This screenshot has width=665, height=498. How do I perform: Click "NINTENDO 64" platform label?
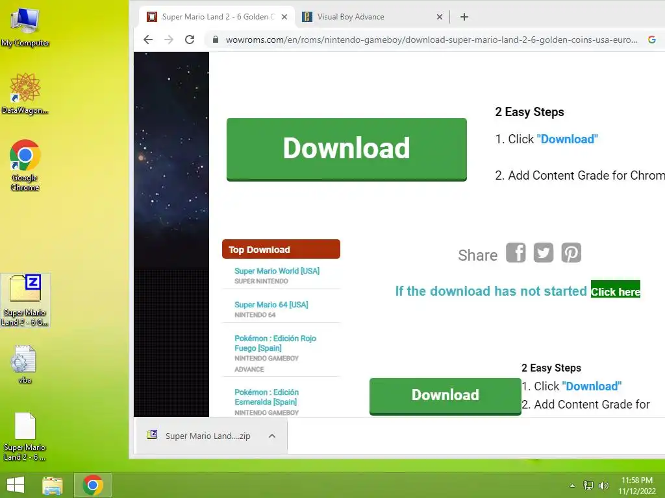(x=255, y=315)
